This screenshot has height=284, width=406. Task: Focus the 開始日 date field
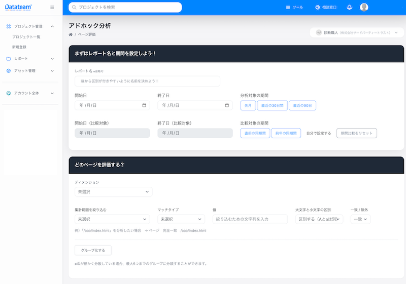coord(112,105)
